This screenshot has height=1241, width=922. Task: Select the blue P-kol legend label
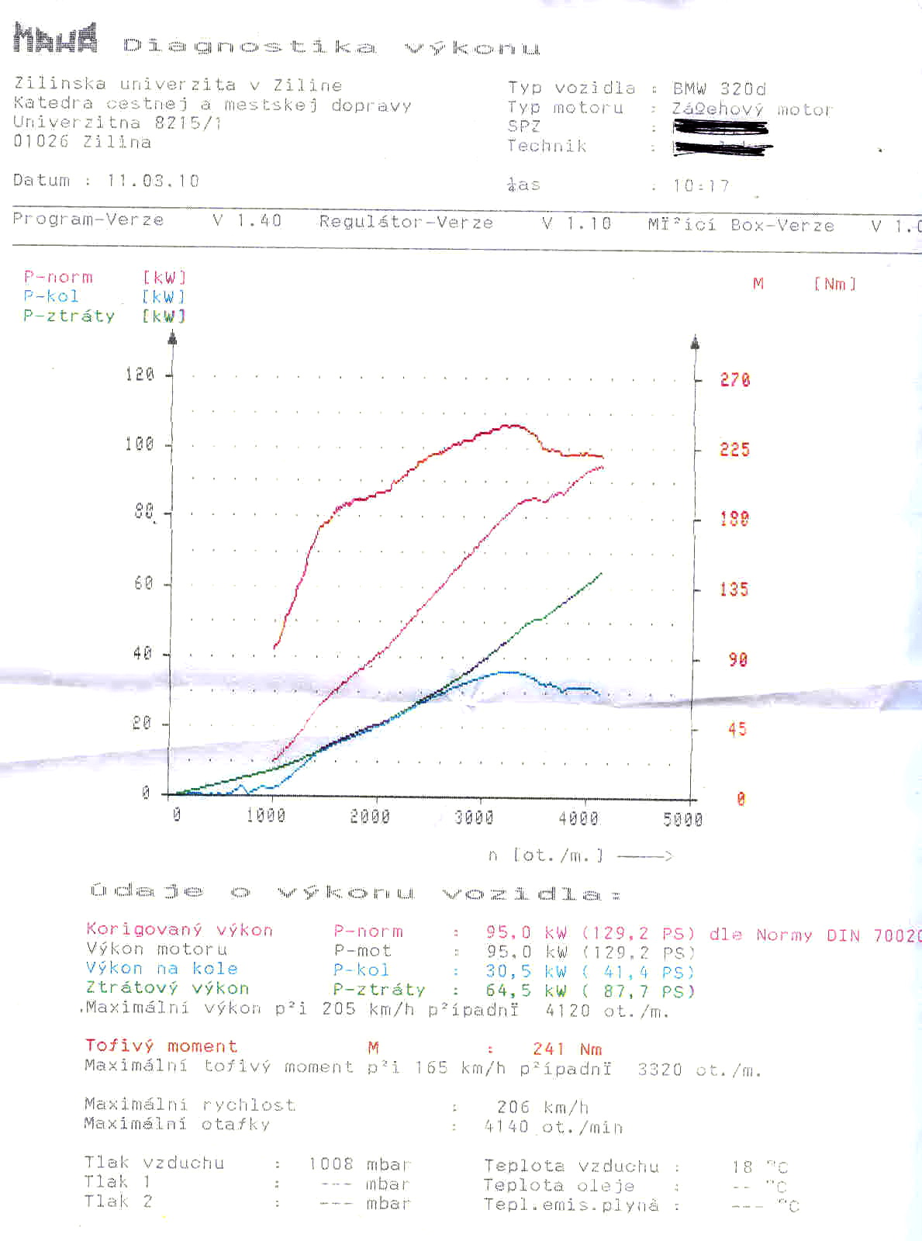click(51, 296)
